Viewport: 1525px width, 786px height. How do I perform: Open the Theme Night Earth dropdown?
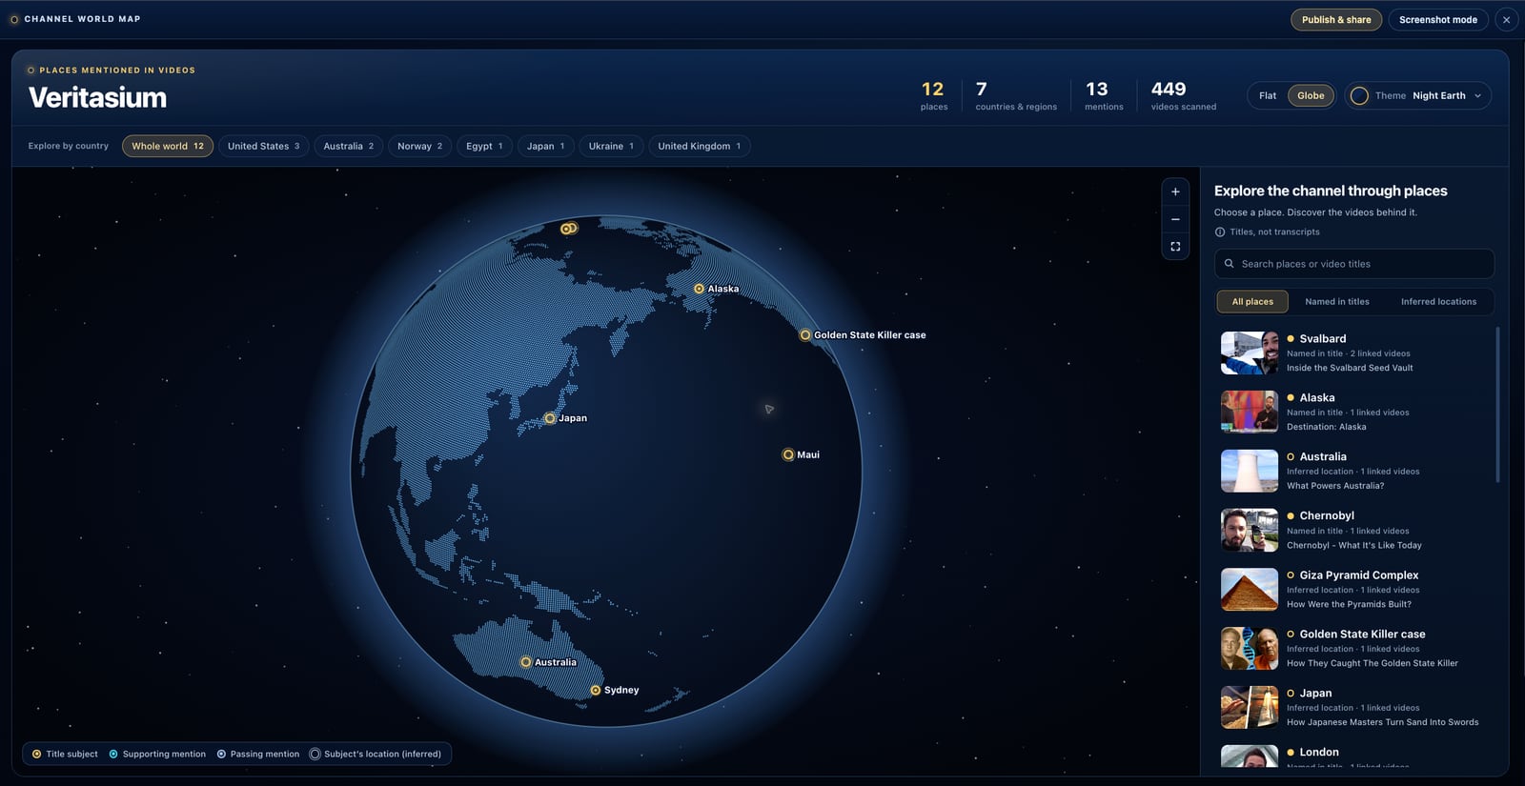point(1417,95)
